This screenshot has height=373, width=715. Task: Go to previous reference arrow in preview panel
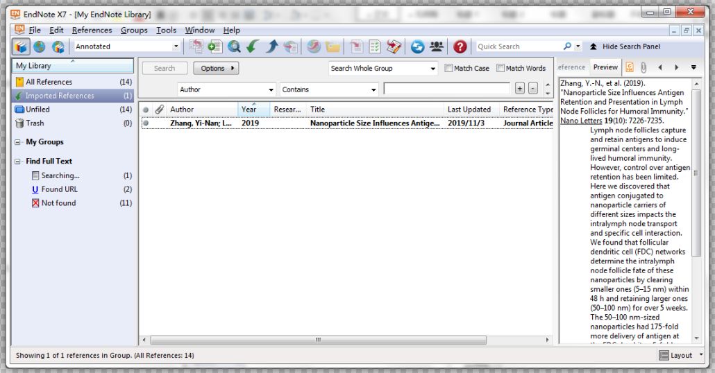[660, 67]
